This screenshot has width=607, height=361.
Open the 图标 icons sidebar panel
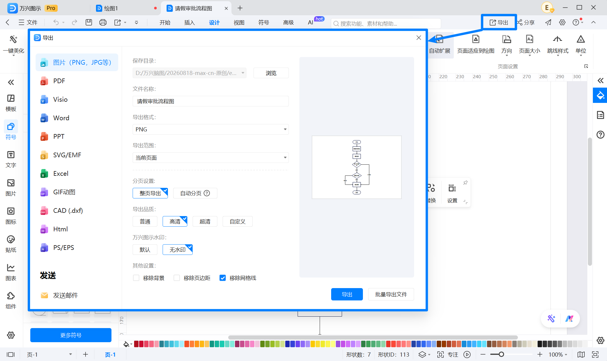[11, 216]
